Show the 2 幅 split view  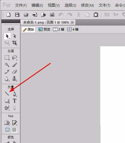pos(59,29)
